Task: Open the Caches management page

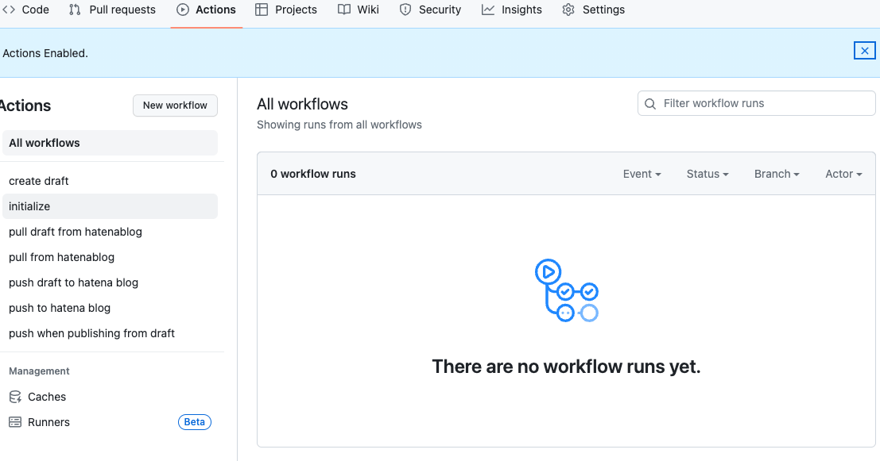Action: pos(110,397)
